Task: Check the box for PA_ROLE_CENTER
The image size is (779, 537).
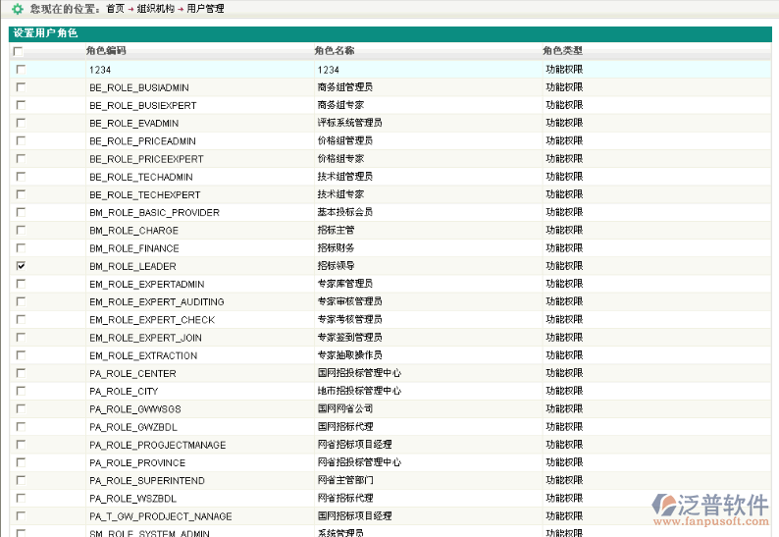Action: [x=21, y=373]
